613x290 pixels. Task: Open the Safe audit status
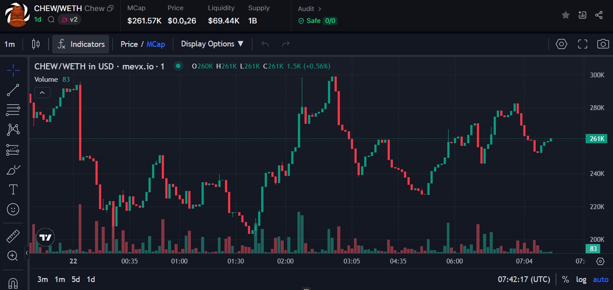coord(309,21)
